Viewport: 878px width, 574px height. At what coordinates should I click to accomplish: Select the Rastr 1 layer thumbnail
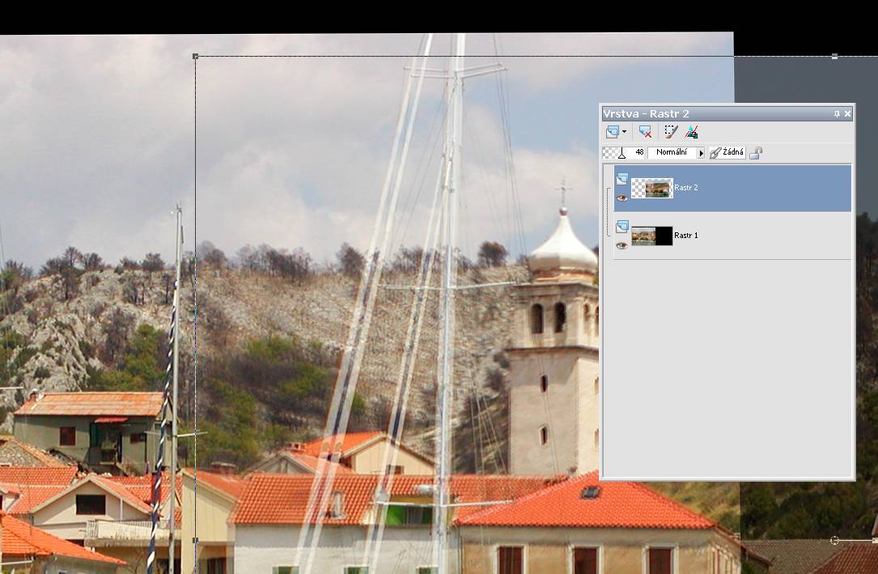(x=651, y=236)
